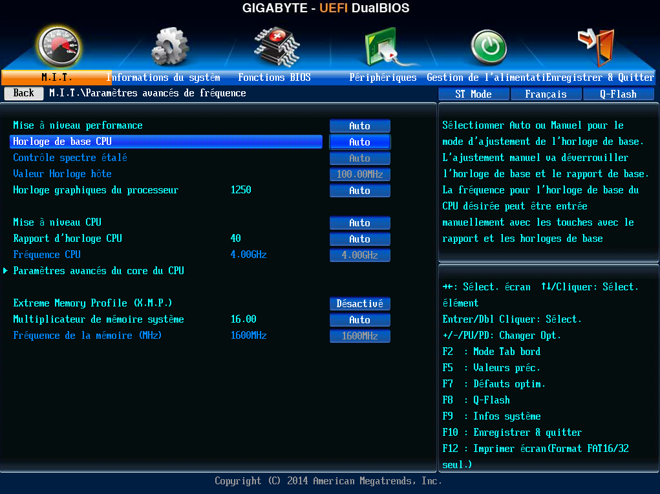Image resolution: width=660 pixels, height=494 pixels.
Task: Select the exit door Save & Exit icon
Action: click(x=597, y=47)
